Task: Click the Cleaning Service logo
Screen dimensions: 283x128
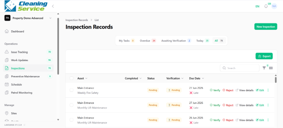Action: click(x=26, y=6)
